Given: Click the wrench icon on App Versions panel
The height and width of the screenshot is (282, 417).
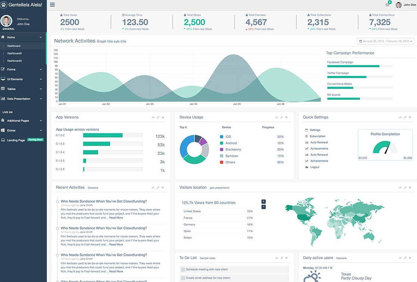Looking at the screenshot, I should [x=157, y=117].
